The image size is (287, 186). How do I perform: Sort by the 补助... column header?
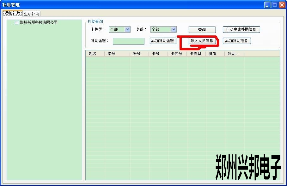234,54
